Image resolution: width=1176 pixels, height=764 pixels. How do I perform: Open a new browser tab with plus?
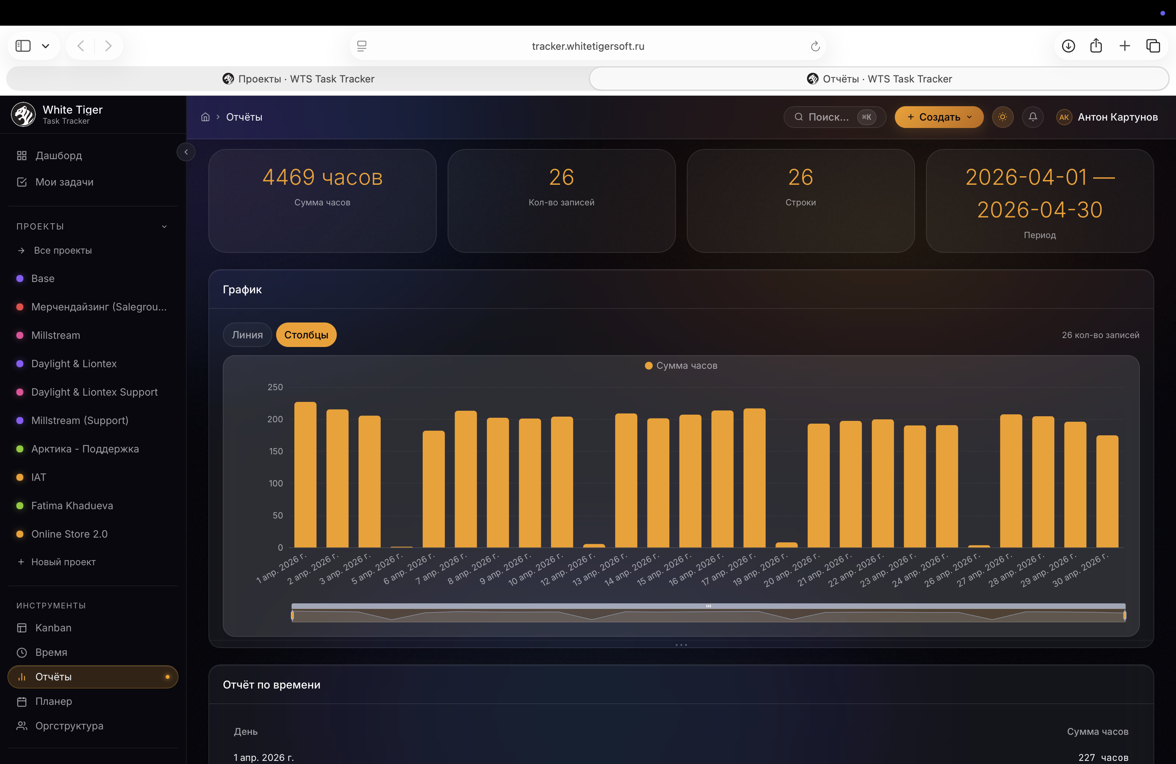point(1125,46)
